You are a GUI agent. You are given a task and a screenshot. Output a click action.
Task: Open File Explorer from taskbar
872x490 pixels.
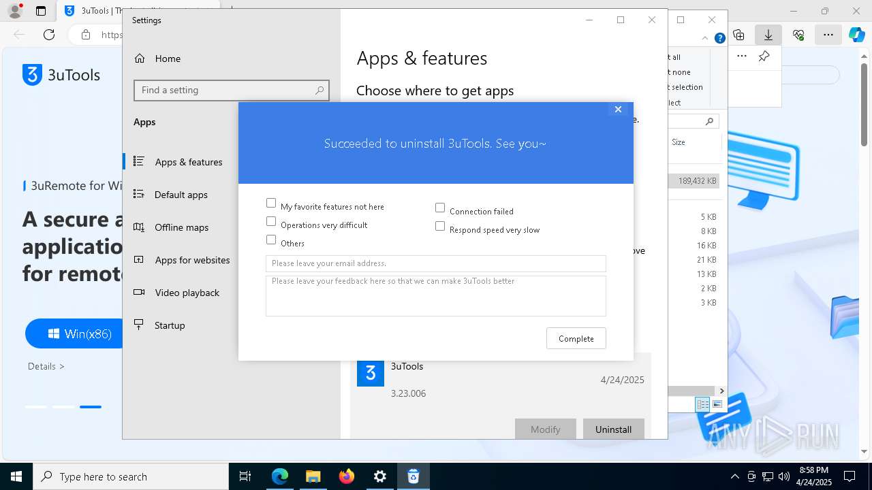pos(313,476)
